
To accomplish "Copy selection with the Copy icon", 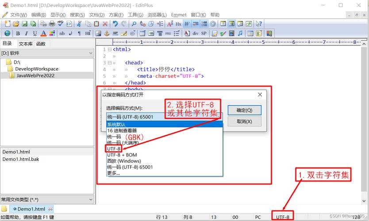I will pos(88,23).
